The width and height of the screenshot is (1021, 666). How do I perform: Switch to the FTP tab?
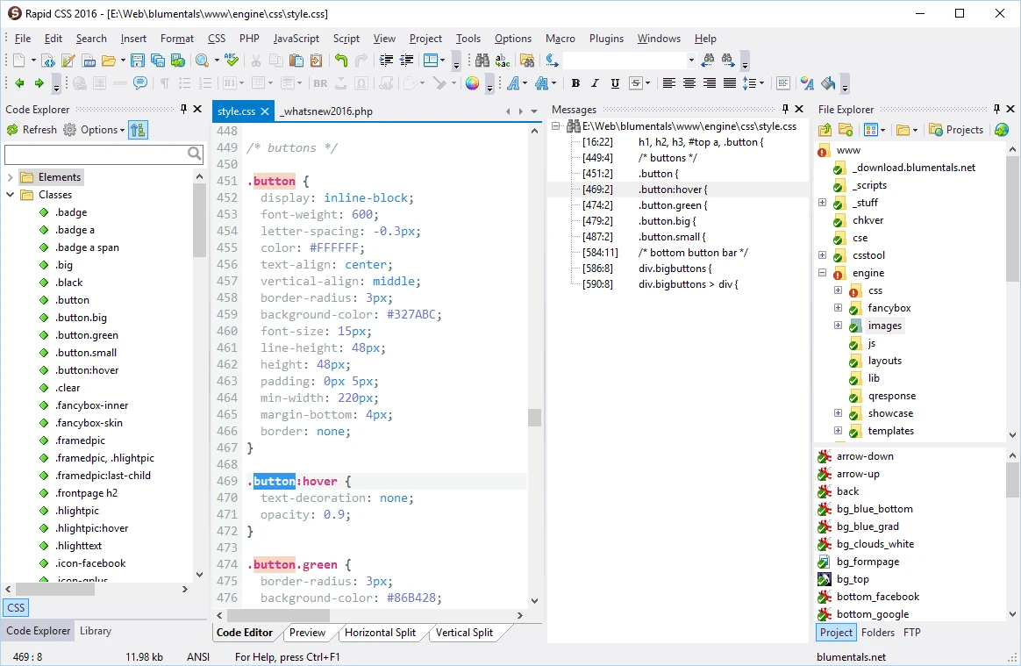911,632
